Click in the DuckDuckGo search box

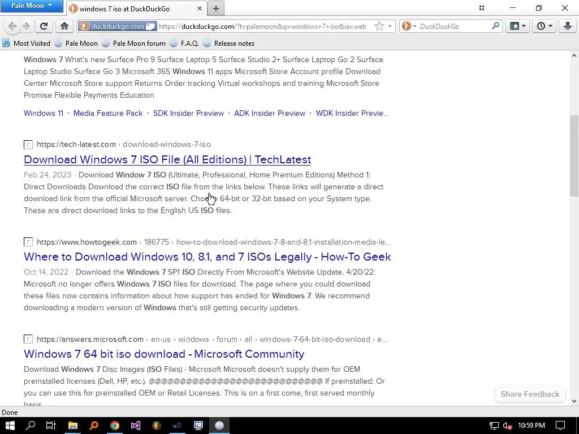coord(454,26)
